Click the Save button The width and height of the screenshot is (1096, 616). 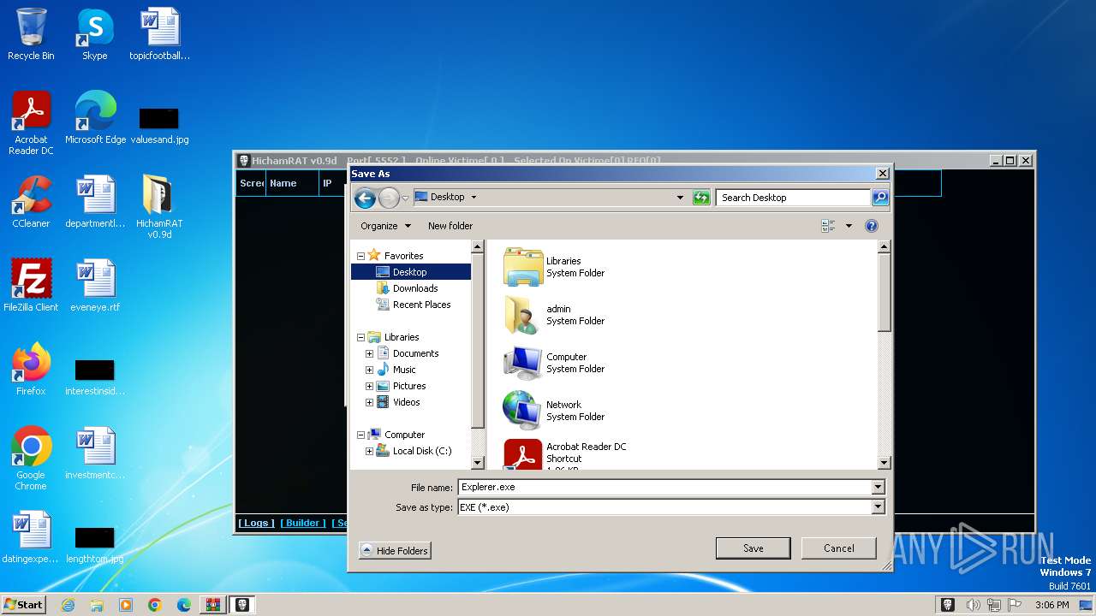tap(753, 548)
